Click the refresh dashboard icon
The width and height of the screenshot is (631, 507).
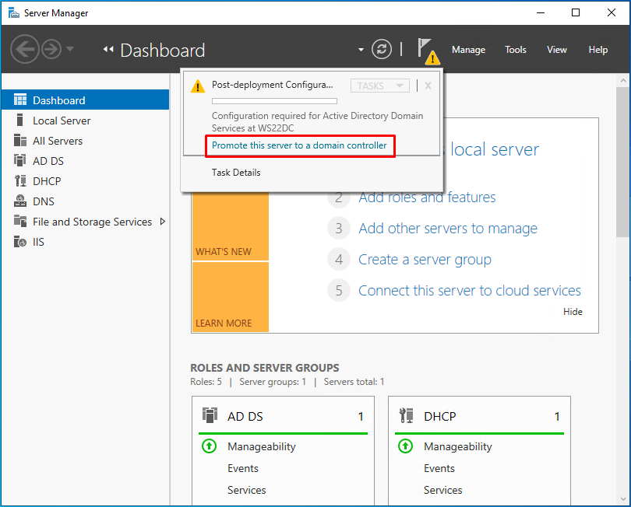381,50
